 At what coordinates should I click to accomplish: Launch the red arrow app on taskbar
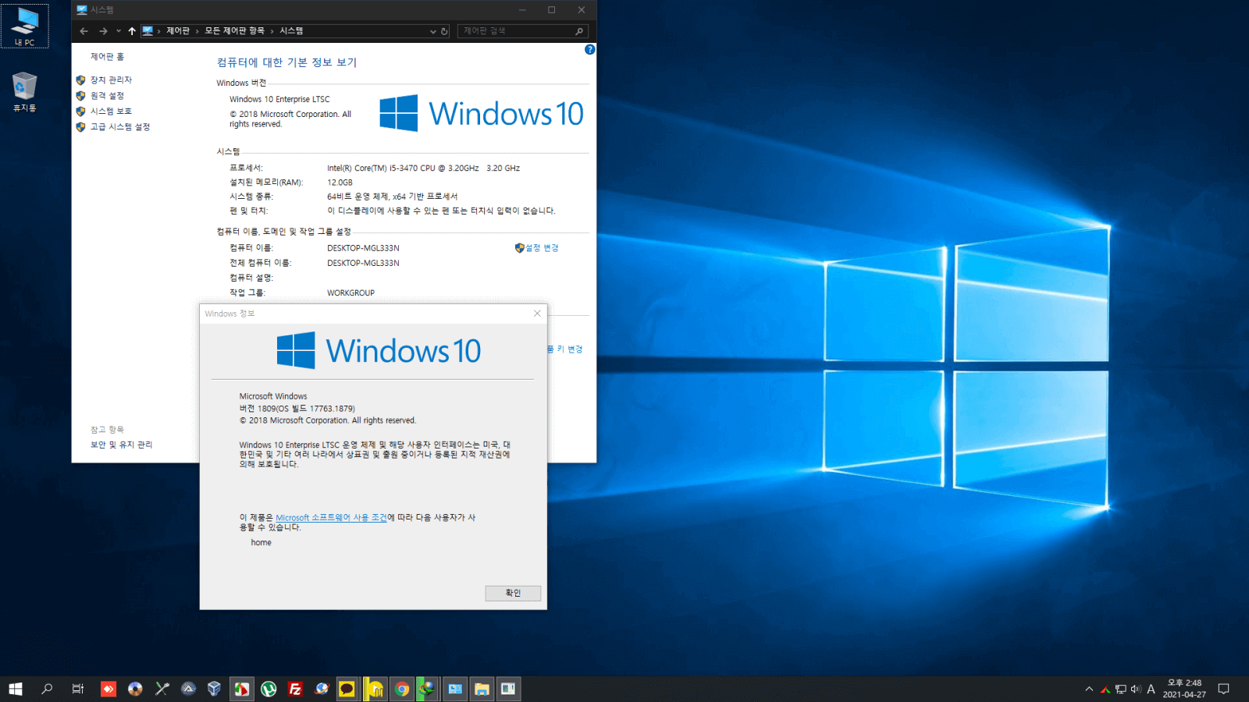point(109,689)
